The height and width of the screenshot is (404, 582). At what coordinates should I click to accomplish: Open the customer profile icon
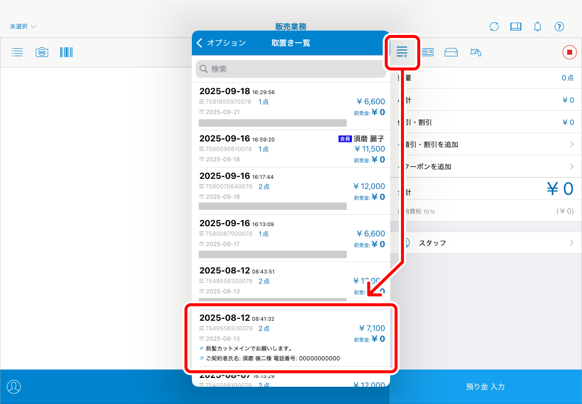coord(14,387)
